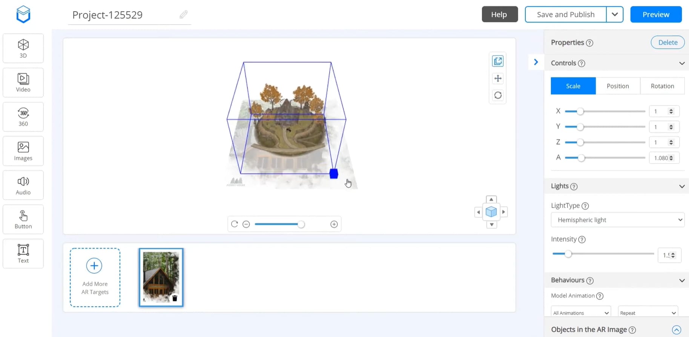Select the cabin AR target thumbnail
Viewport: 689px width, 337px height.
pyautogui.click(x=161, y=277)
